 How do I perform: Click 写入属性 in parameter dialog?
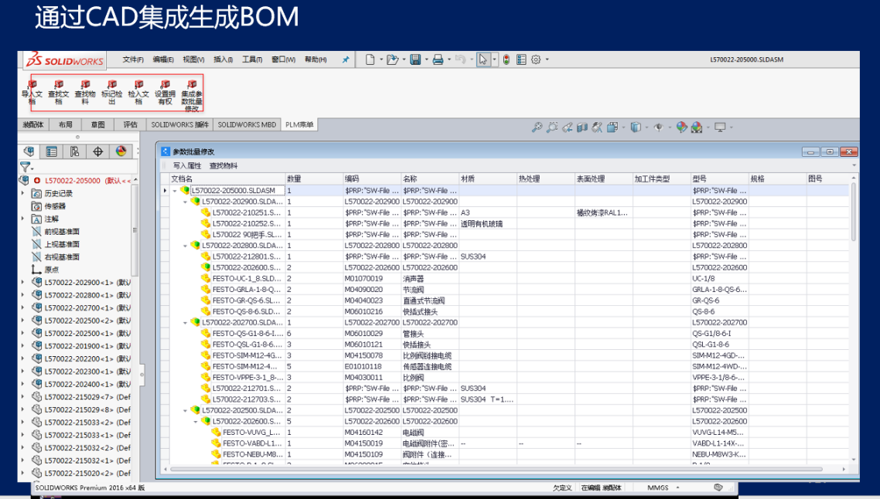187,166
